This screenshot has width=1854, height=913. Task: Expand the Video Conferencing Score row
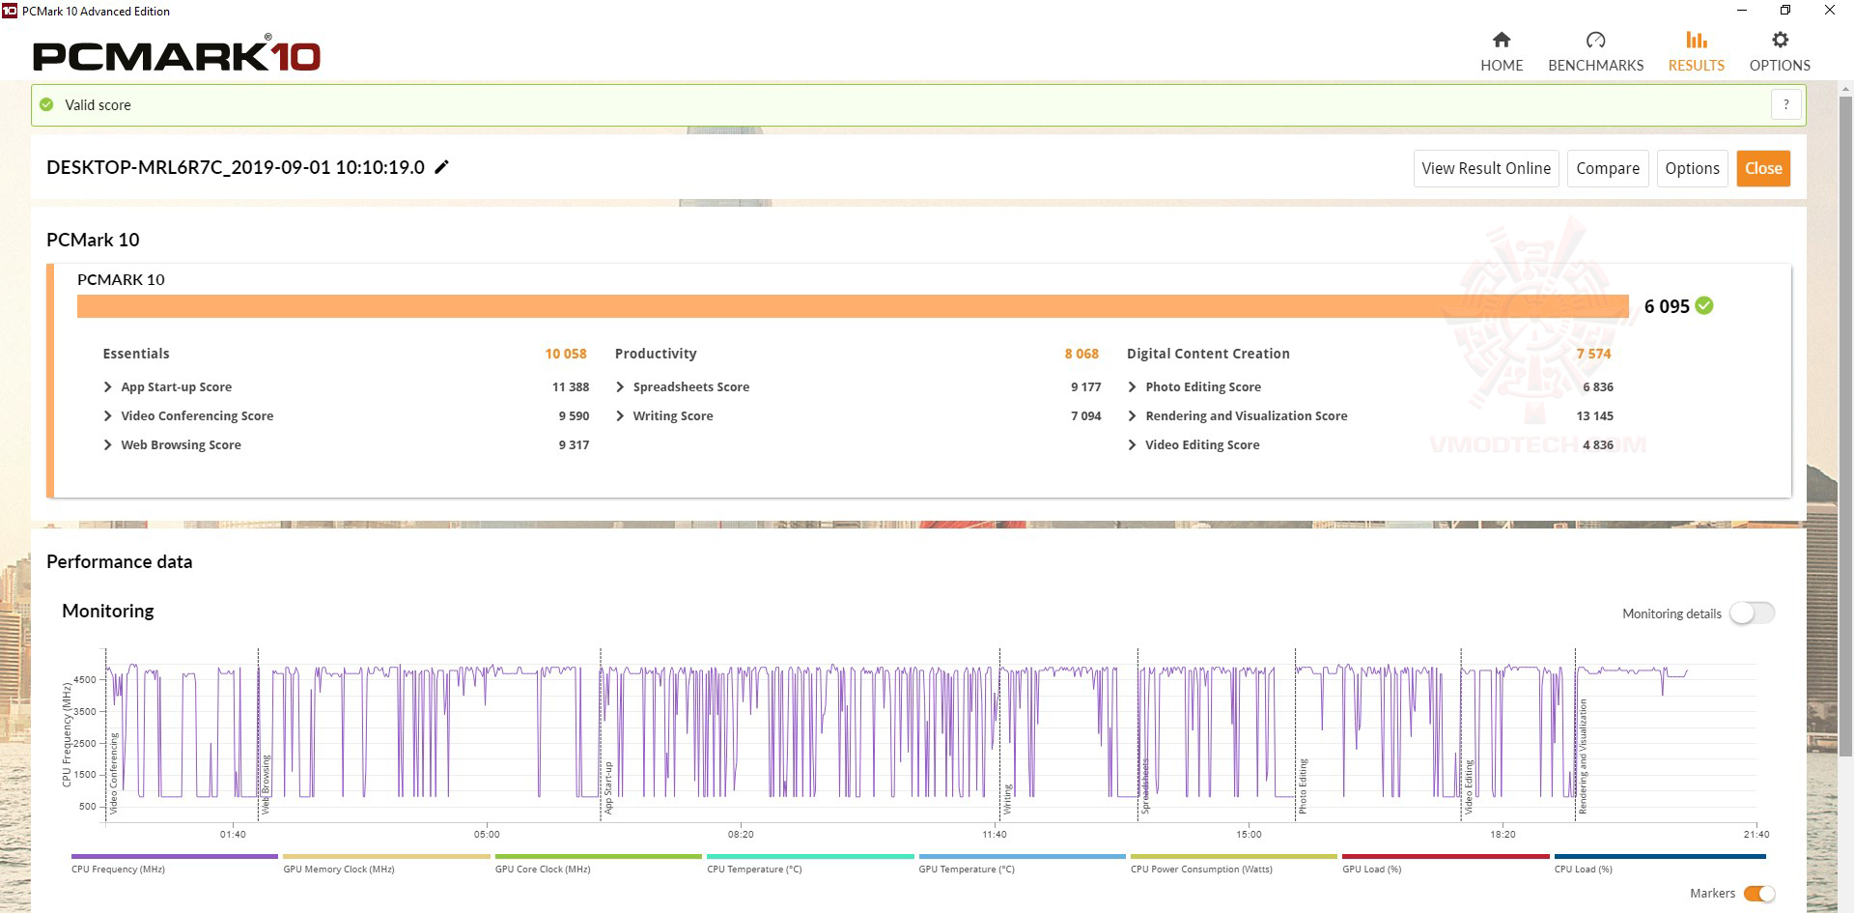coord(107,415)
